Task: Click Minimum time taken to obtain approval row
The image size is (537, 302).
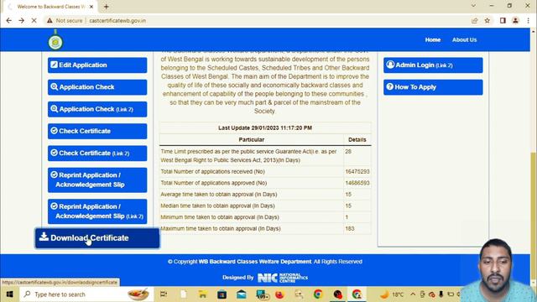Action: [x=265, y=217]
